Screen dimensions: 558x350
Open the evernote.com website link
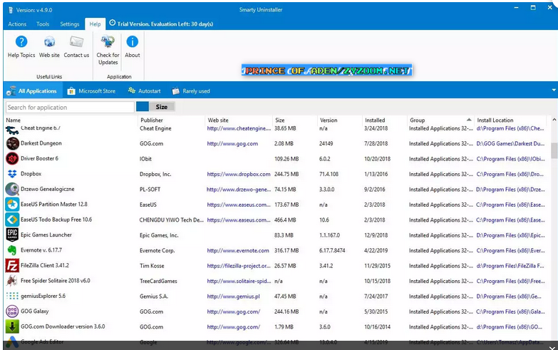point(238,251)
